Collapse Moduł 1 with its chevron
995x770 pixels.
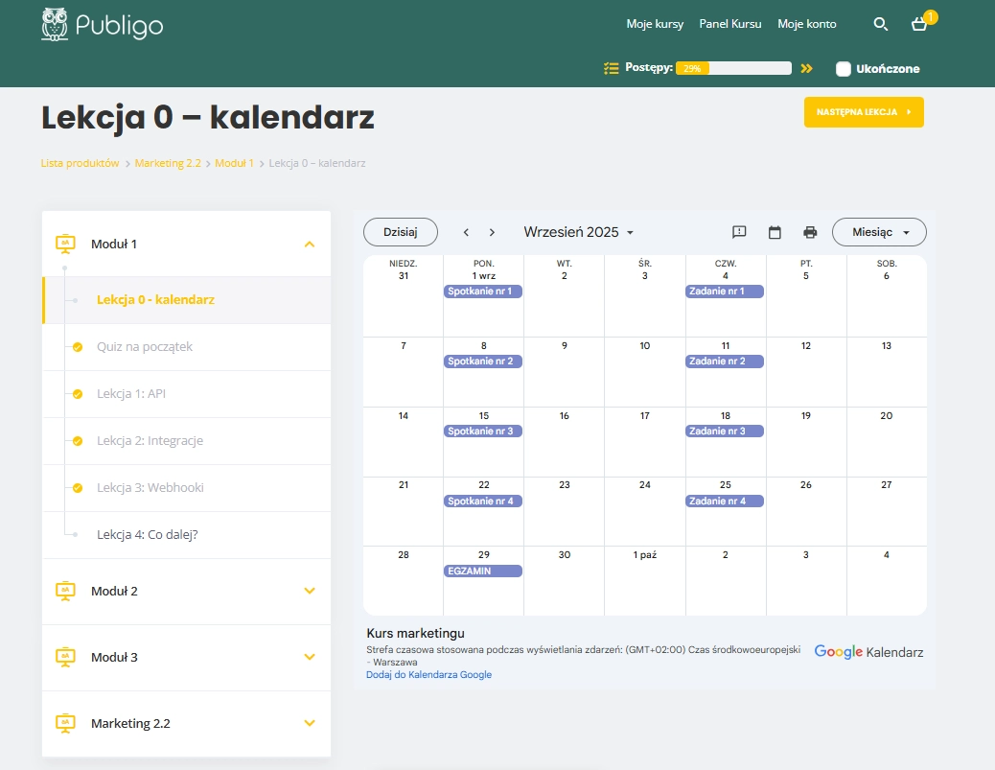click(x=310, y=245)
